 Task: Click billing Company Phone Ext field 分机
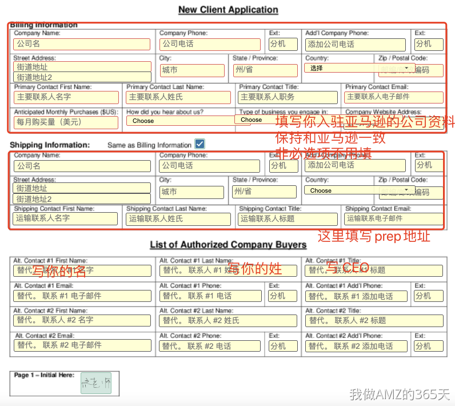click(x=283, y=45)
